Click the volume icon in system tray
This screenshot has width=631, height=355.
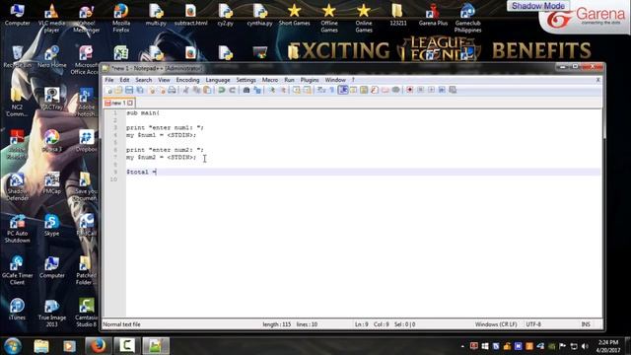coord(585,346)
